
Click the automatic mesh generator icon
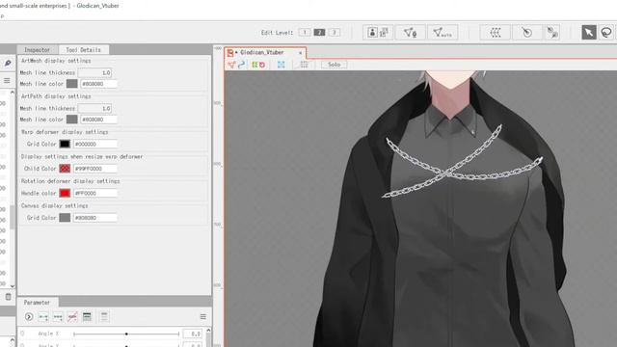click(443, 32)
